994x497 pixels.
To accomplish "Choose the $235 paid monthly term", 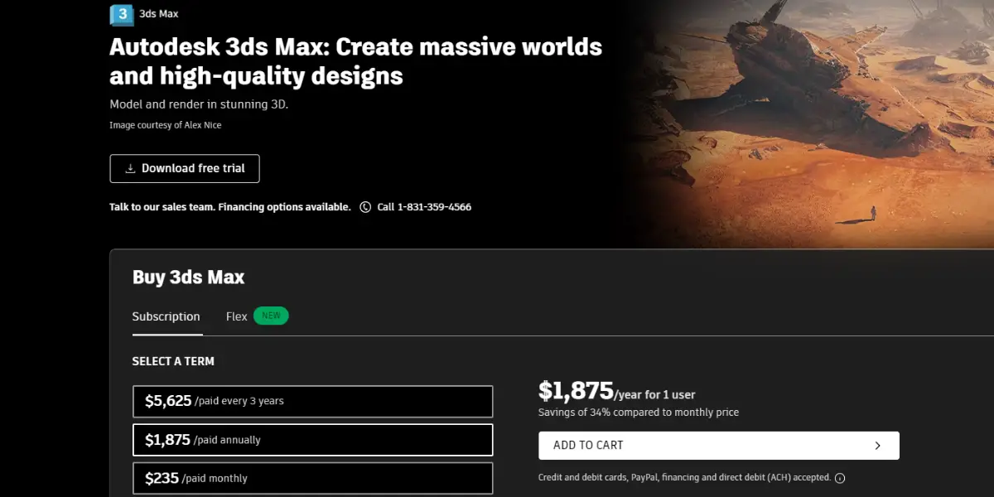I will (312, 478).
